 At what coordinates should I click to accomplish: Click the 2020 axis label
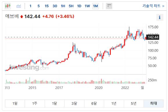tap(99, 88)
